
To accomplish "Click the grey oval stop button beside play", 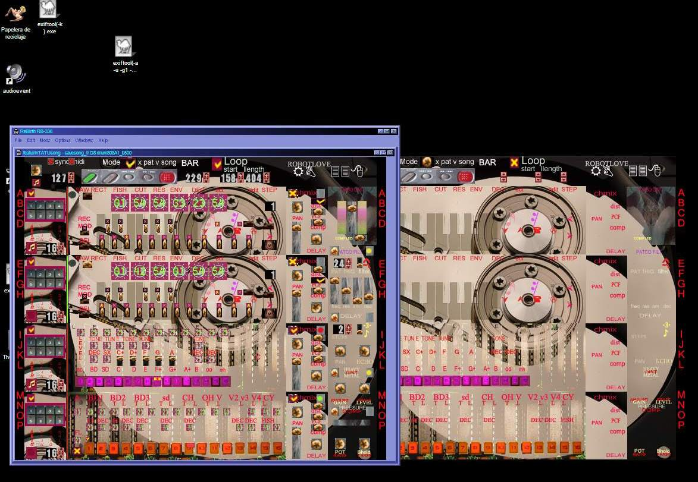I will (109, 178).
